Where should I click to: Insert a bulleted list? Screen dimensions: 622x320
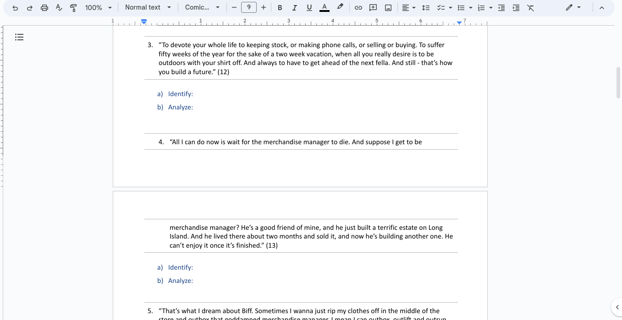[461, 7]
